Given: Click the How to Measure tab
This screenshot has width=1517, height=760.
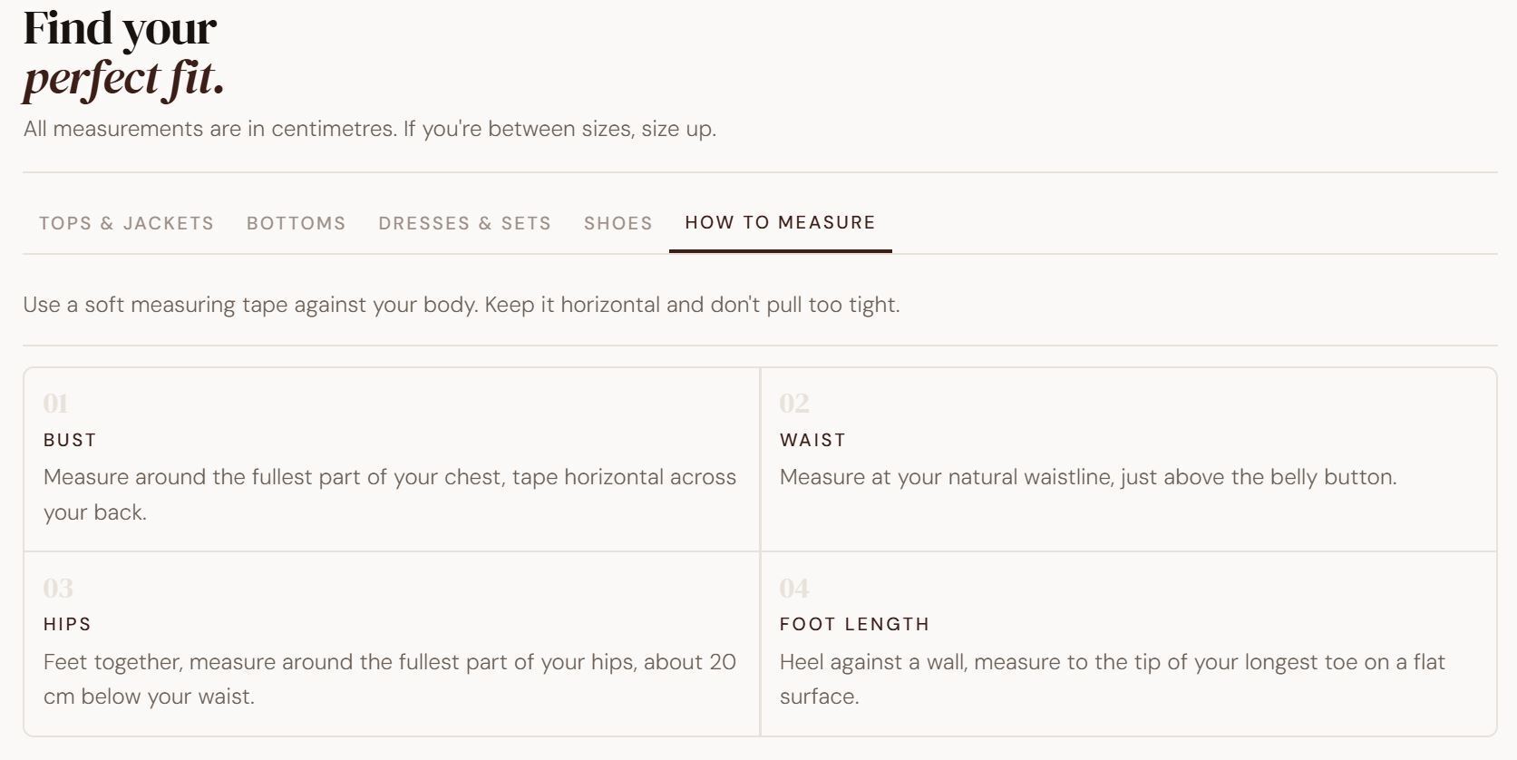Looking at the screenshot, I should 780,223.
